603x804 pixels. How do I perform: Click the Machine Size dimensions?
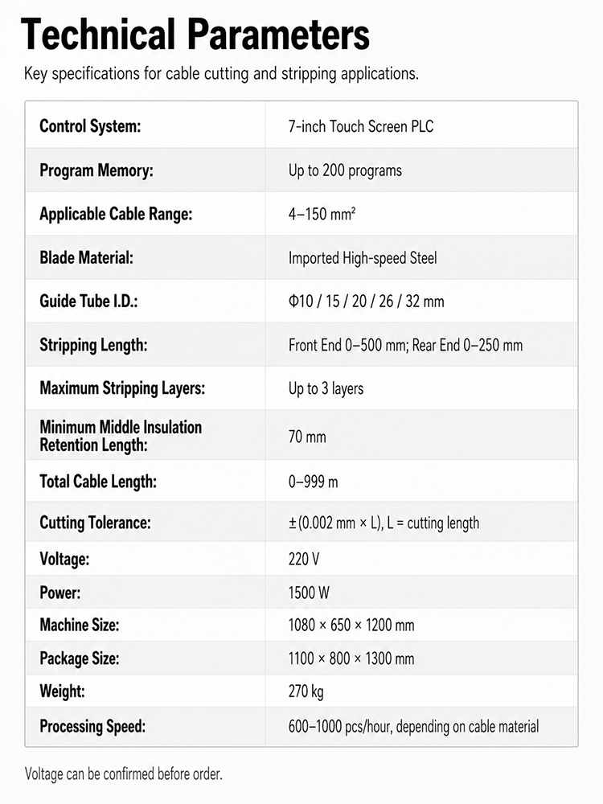coord(351,625)
